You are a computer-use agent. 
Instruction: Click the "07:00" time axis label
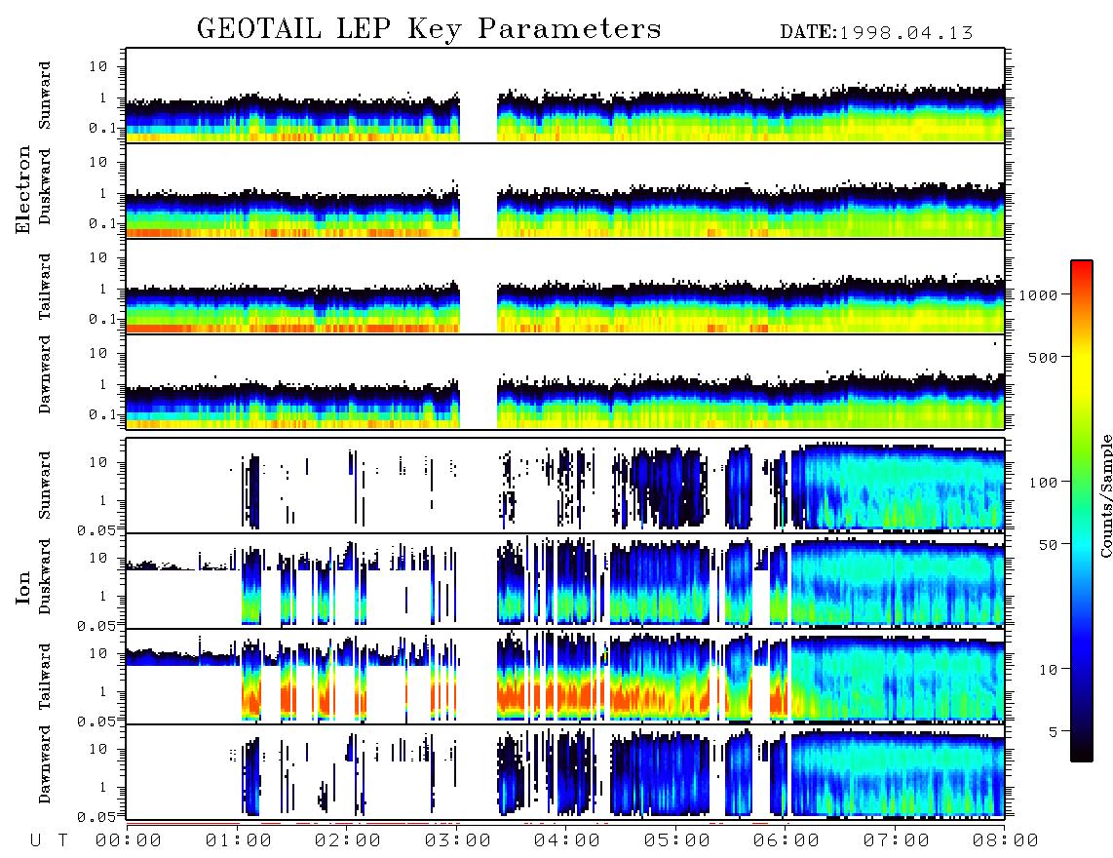click(x=897, y=840)
